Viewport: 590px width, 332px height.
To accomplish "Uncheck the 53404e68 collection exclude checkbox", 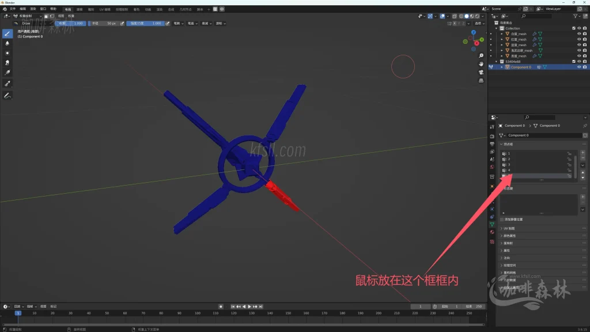I will pos(573,61).
